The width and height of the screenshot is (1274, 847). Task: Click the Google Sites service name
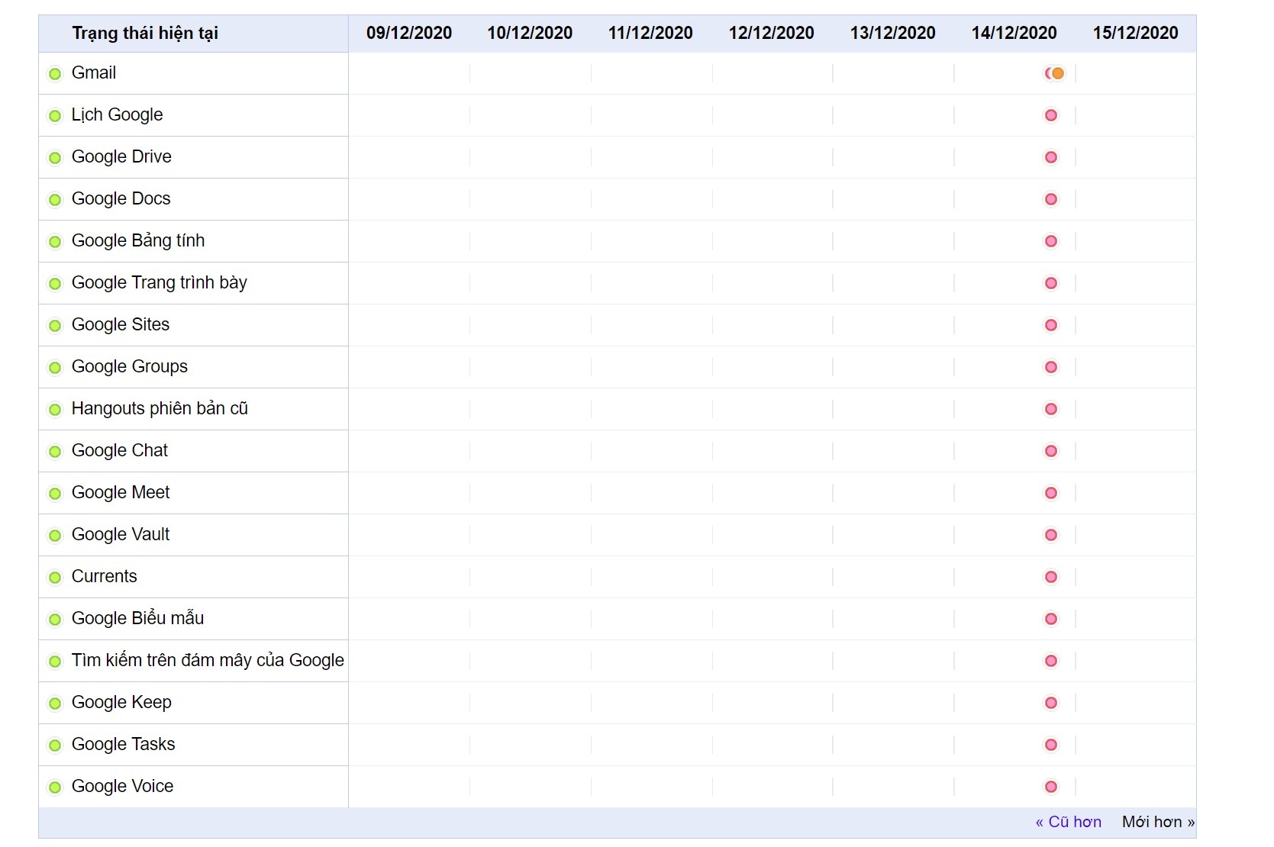click(x=121, y=324)
